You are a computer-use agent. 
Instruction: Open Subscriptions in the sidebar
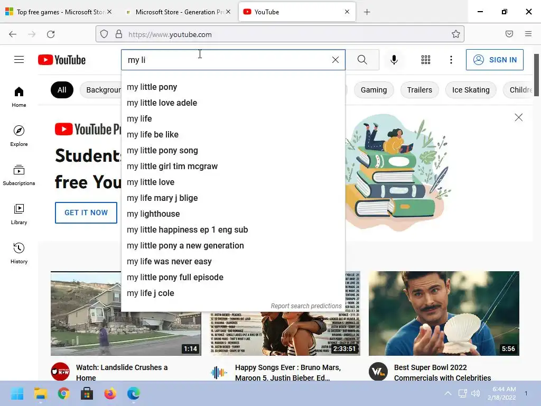click(19, 175)
